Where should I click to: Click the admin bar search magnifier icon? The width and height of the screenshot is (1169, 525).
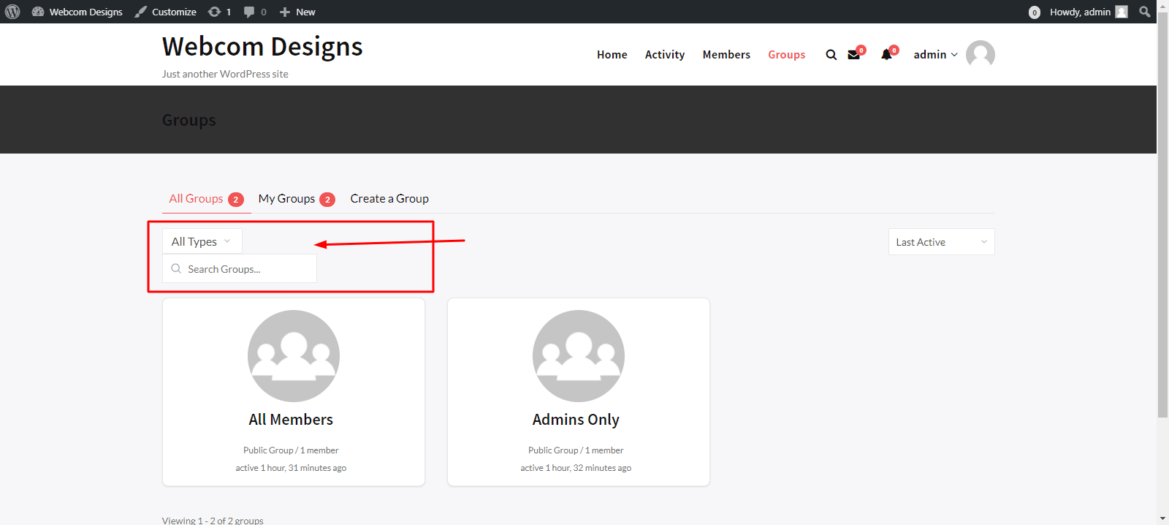(1144, 12)
